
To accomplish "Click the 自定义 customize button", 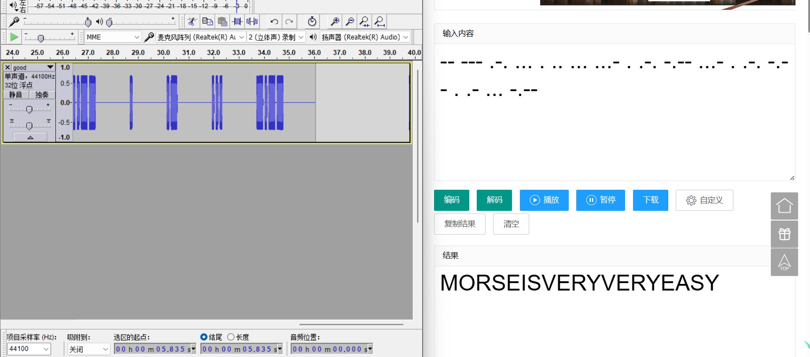I will [704, 200].
